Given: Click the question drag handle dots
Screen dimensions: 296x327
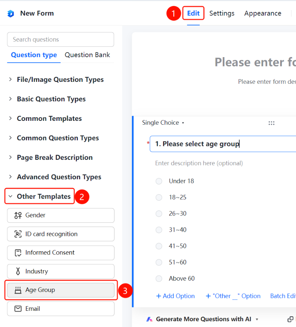Looking at the screenshot, I should (271, 123).
